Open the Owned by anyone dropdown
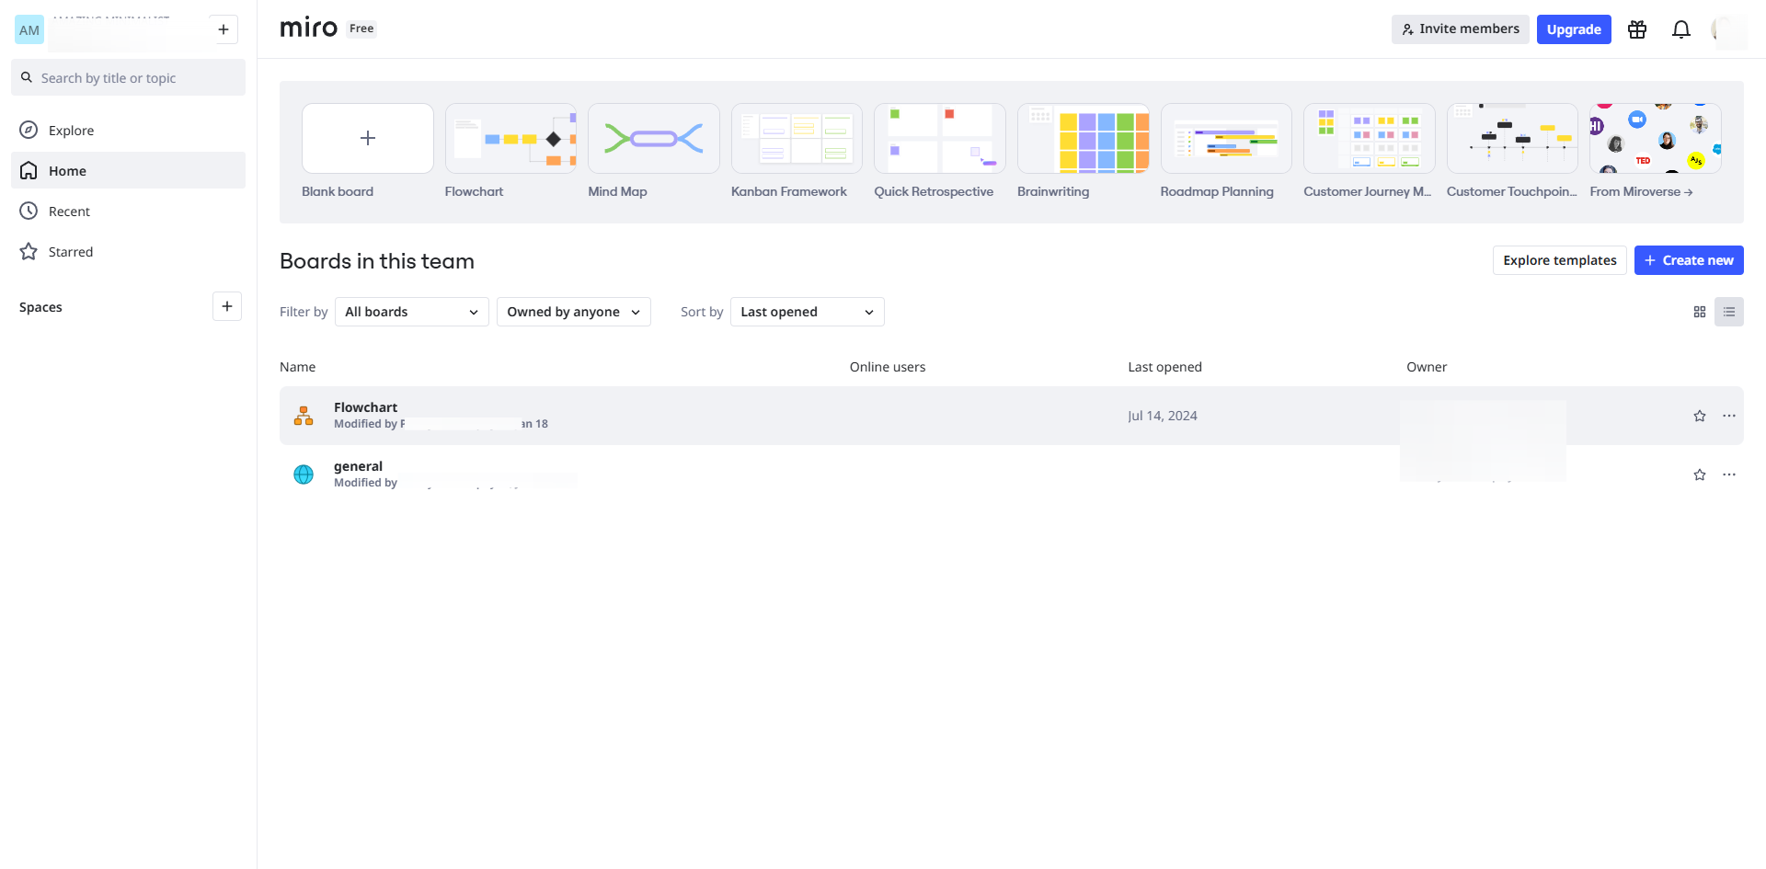Image resolution: width=1766 pixels, height=869 pixels. (574, 312)
